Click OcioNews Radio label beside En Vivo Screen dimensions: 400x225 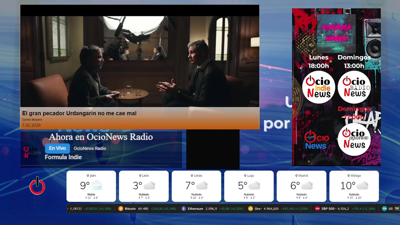pos(90,148)
